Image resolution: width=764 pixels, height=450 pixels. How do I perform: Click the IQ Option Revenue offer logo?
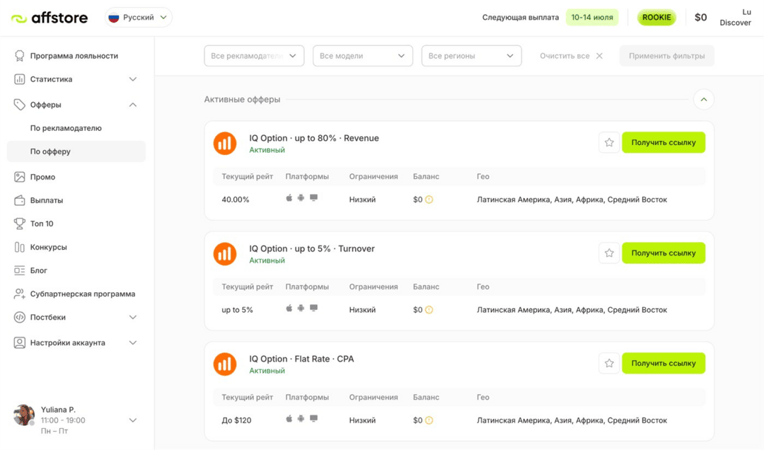pos(225,144)
